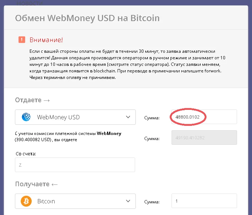The image size is (252, 215).
Task: Click the circled amount field 48800.0102
Action: pos(204,117)
